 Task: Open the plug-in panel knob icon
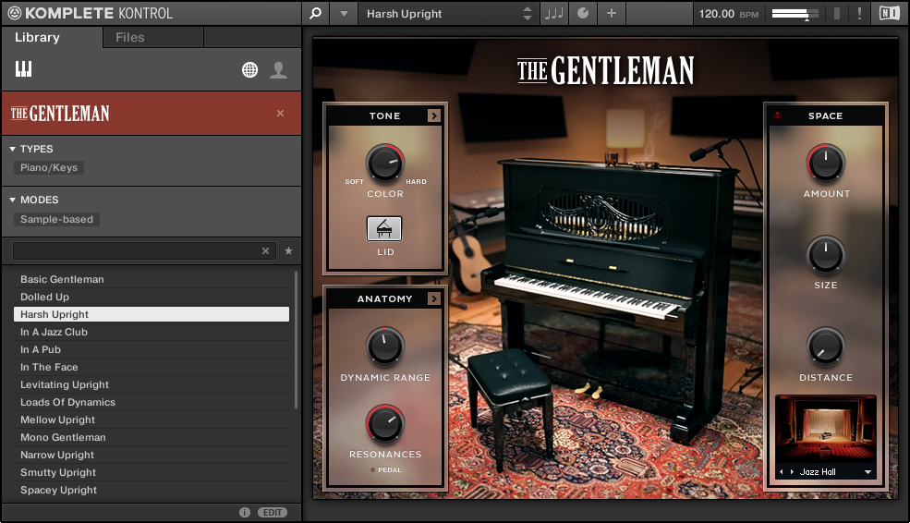coord(583,13)
